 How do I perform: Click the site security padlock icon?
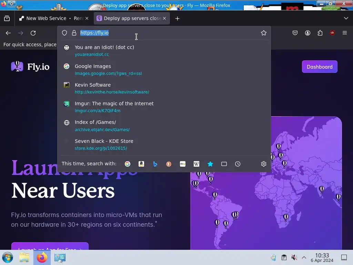click(74, 33)
